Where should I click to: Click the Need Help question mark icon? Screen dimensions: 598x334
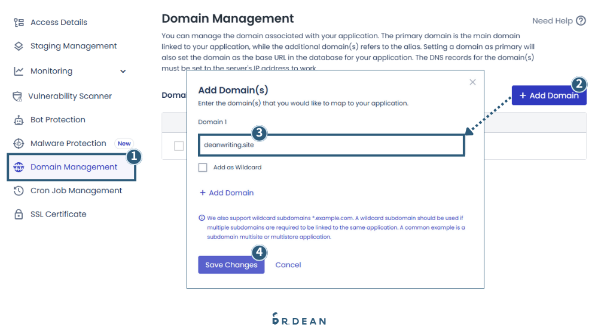coord(581,21)
